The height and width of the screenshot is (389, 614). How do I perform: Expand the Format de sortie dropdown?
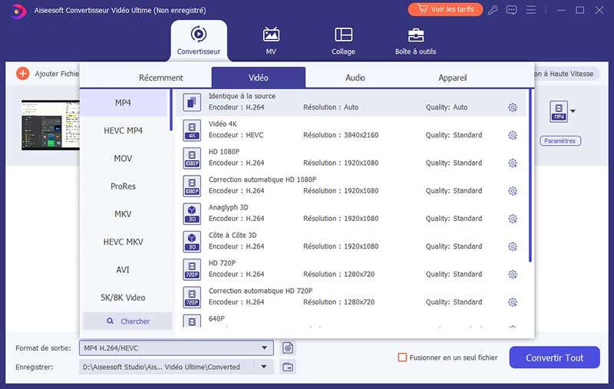pyautogui.click(x=265, y=348)
